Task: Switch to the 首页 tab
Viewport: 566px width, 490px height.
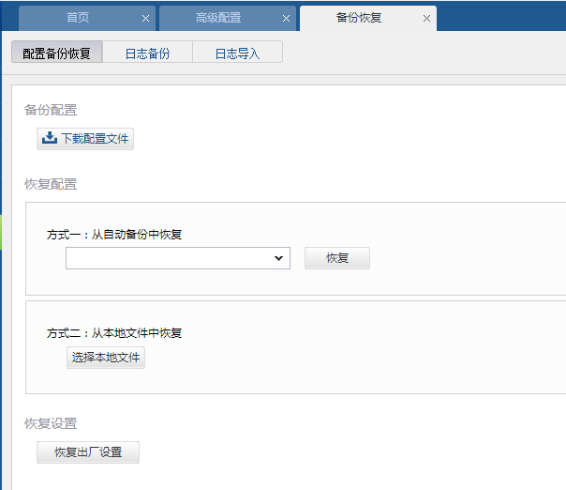Action: coord(79,18)
